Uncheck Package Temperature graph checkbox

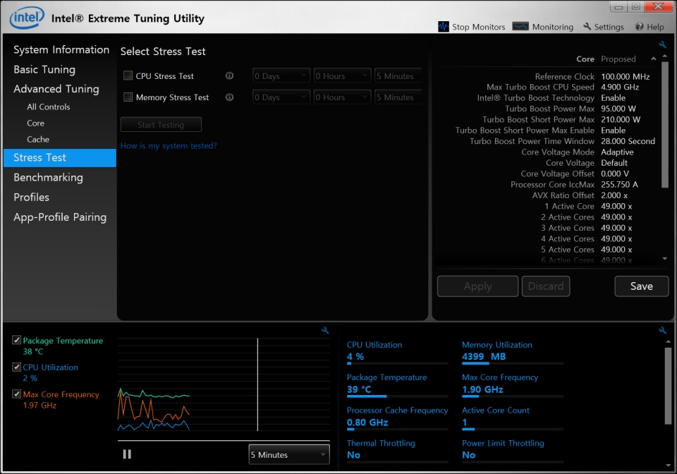pyautogui.click(x=17, y=341)
